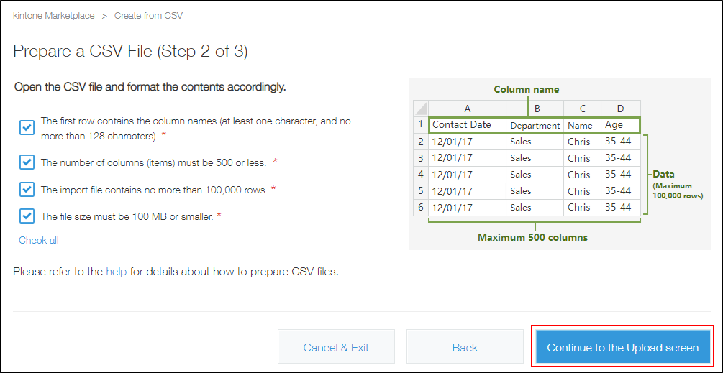The width and height of the screenshot is (723, 373).
Task: Open the help link for CSV files
Action: [x=116, y=272]
